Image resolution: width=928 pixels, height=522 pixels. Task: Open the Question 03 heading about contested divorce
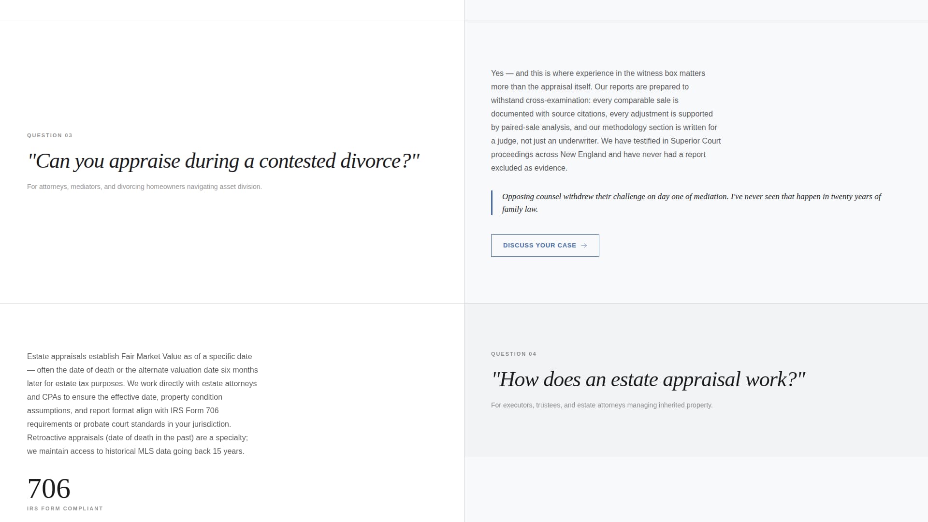(223, 160)
